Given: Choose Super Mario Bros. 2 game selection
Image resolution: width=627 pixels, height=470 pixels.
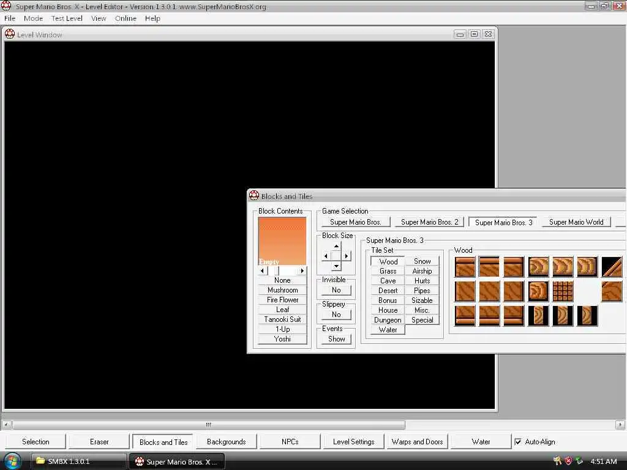Looking at the screenshot, I should 429,222.
